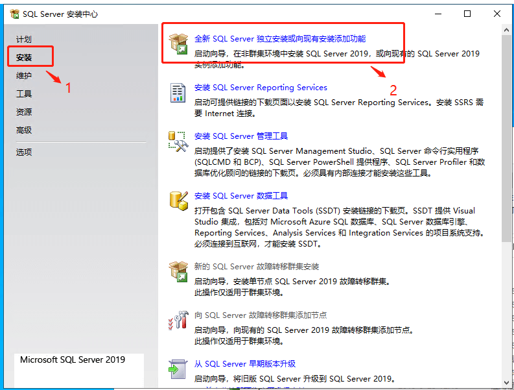514x390 pixels.
Task: Close the SQL Server 安装中心 window
Action: coord(497,14)
